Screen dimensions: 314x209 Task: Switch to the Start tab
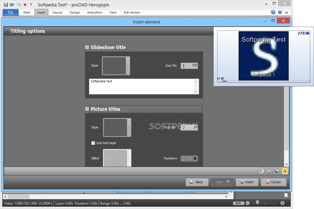point(27,12)
